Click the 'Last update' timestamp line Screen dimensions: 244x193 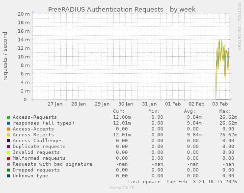click(183, 182)
